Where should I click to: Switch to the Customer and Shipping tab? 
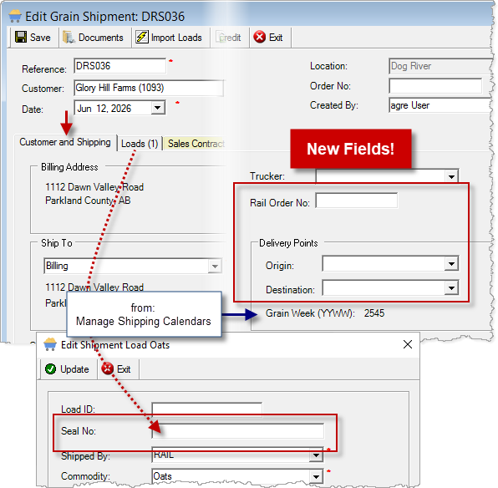click(x=65, y=142)
